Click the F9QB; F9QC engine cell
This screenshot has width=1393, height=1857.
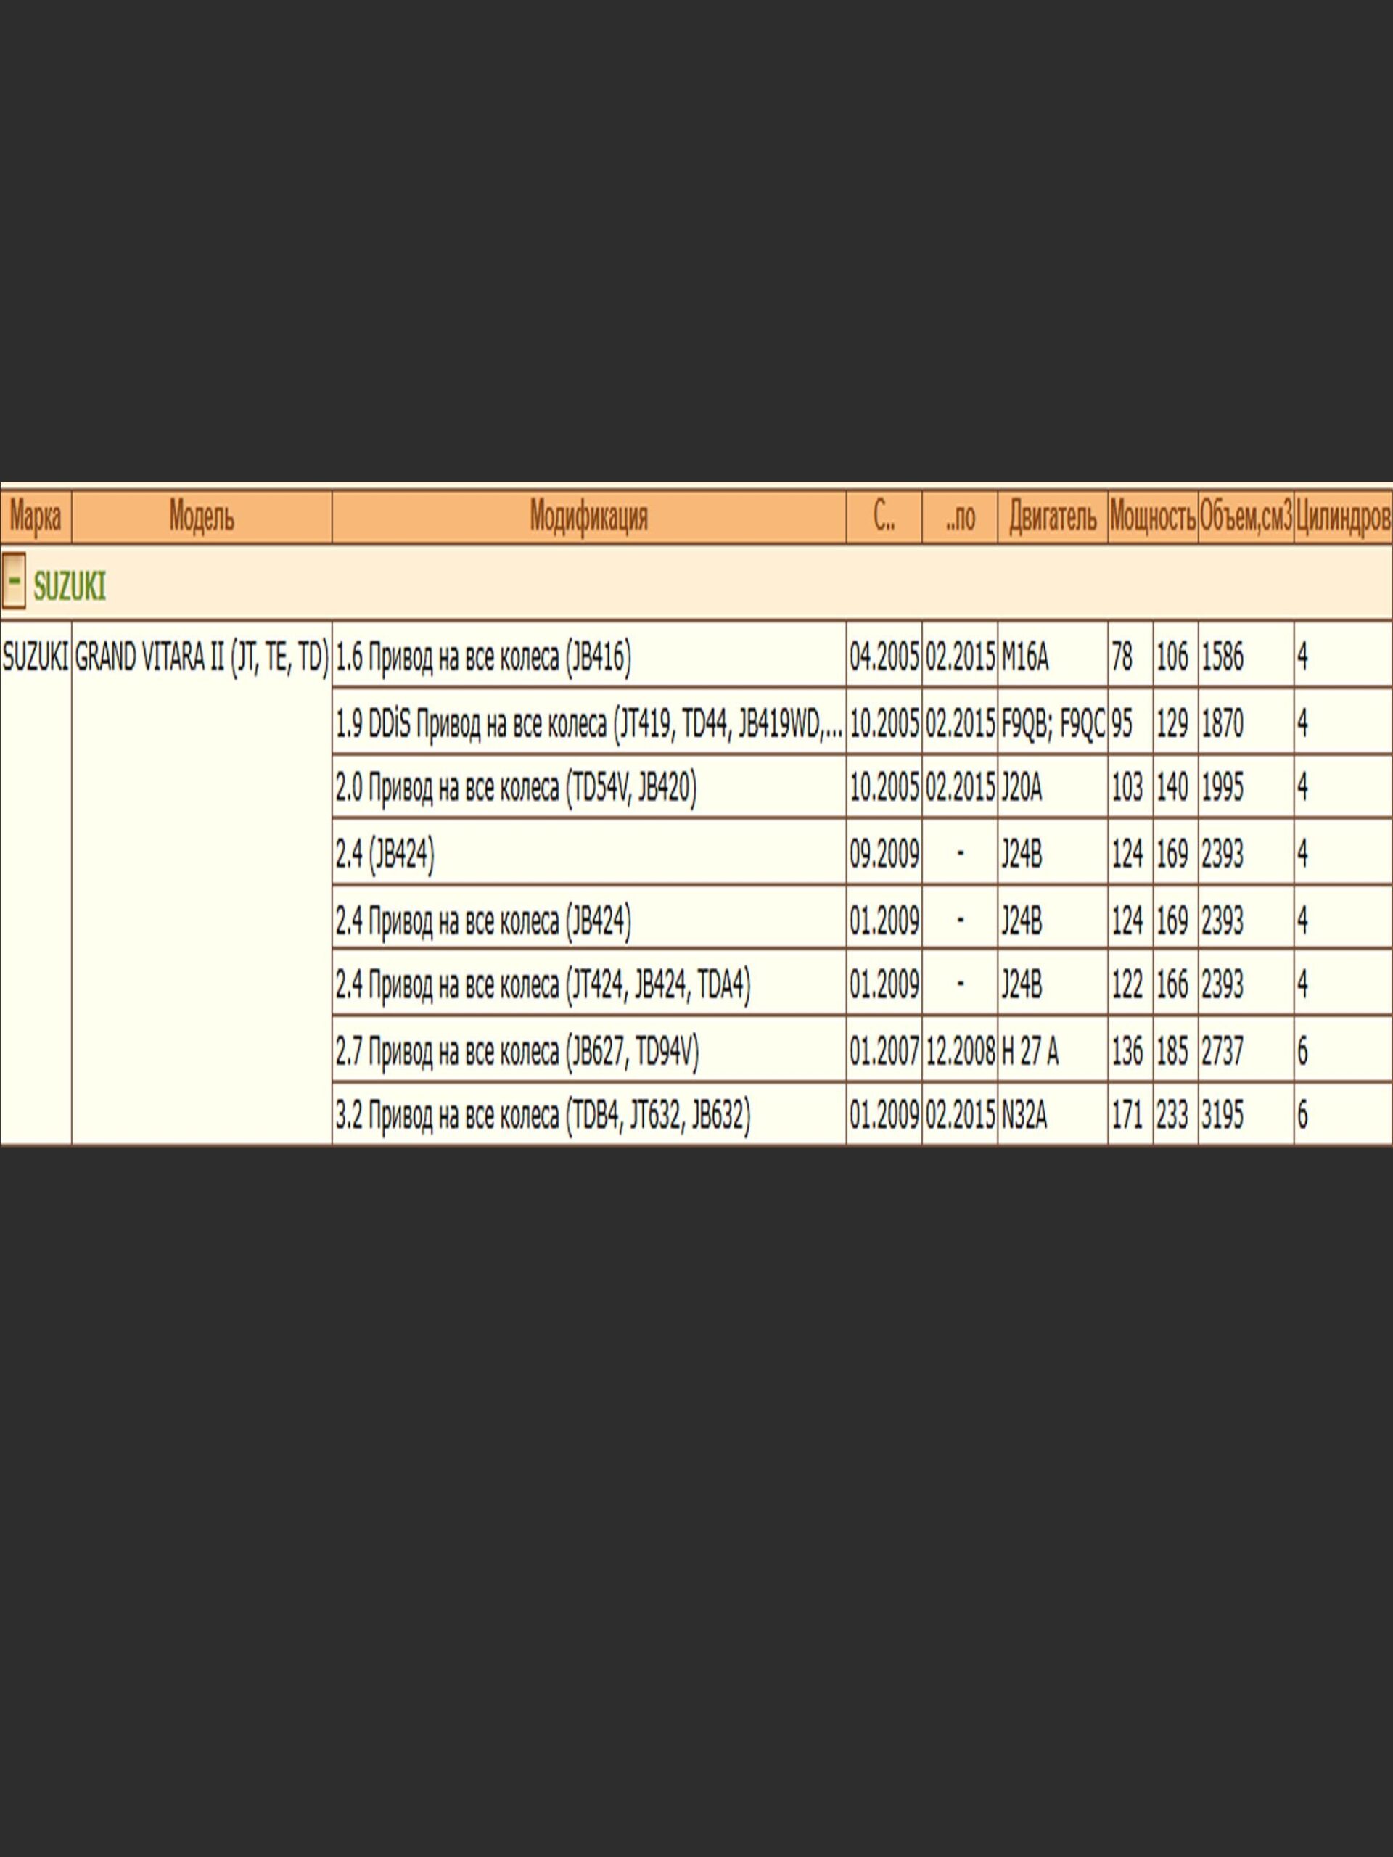click(x=1052, y=724)
